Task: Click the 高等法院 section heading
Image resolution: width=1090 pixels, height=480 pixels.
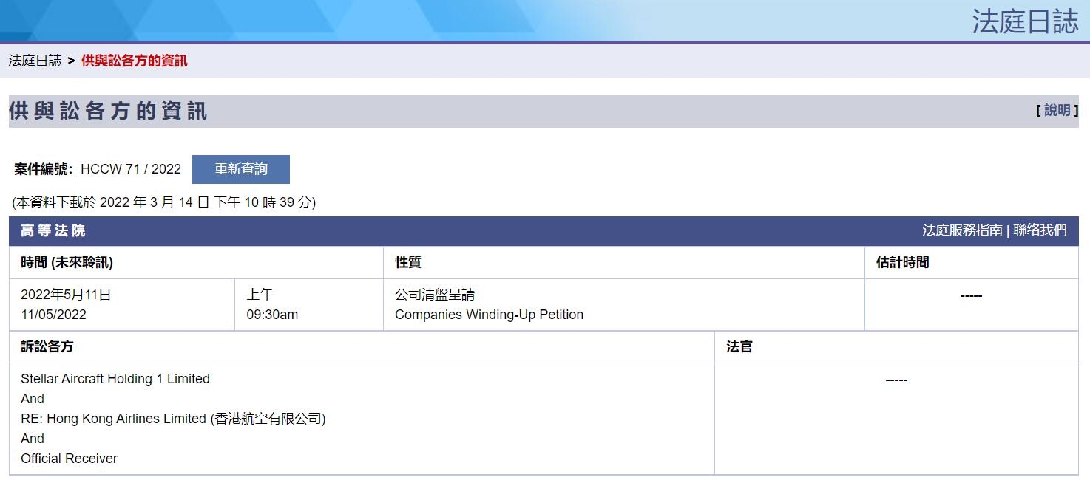Action: [x=53, y=231]
